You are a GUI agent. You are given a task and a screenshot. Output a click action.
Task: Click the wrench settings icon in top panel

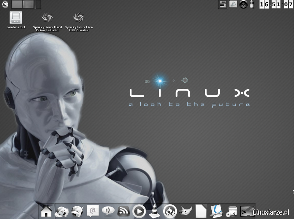click(x=233, y=4)
